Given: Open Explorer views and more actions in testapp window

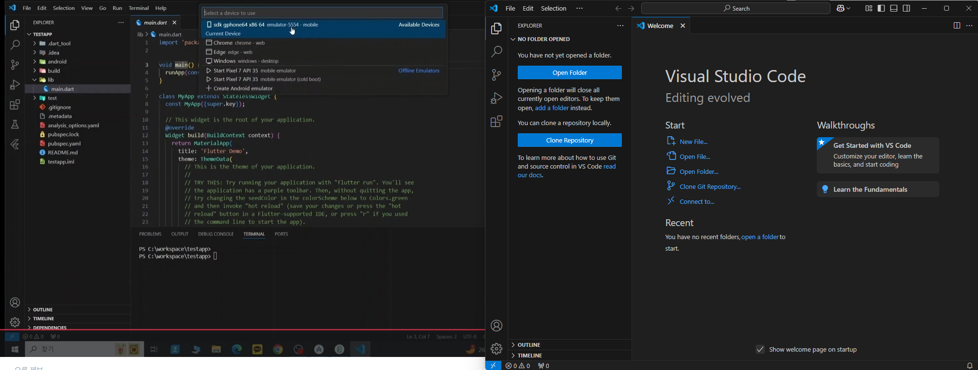Looking at the screenshot, I should 121,22.
